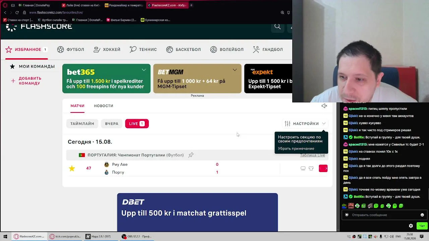Go to the Волейбол sport section
This screenshot has width=429, height=241.
pyautogui.click(x=227, y=50)
